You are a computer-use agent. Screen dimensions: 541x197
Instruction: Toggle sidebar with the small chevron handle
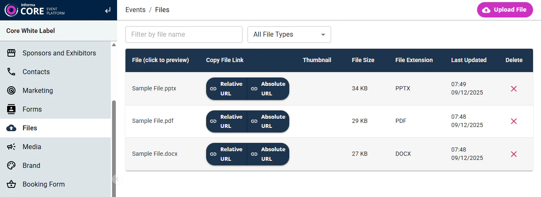click(117, 179)
